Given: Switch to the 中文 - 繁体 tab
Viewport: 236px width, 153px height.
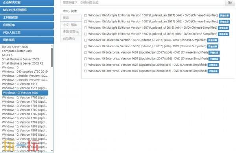Looking at the screenshot, I should pos(71,25).
